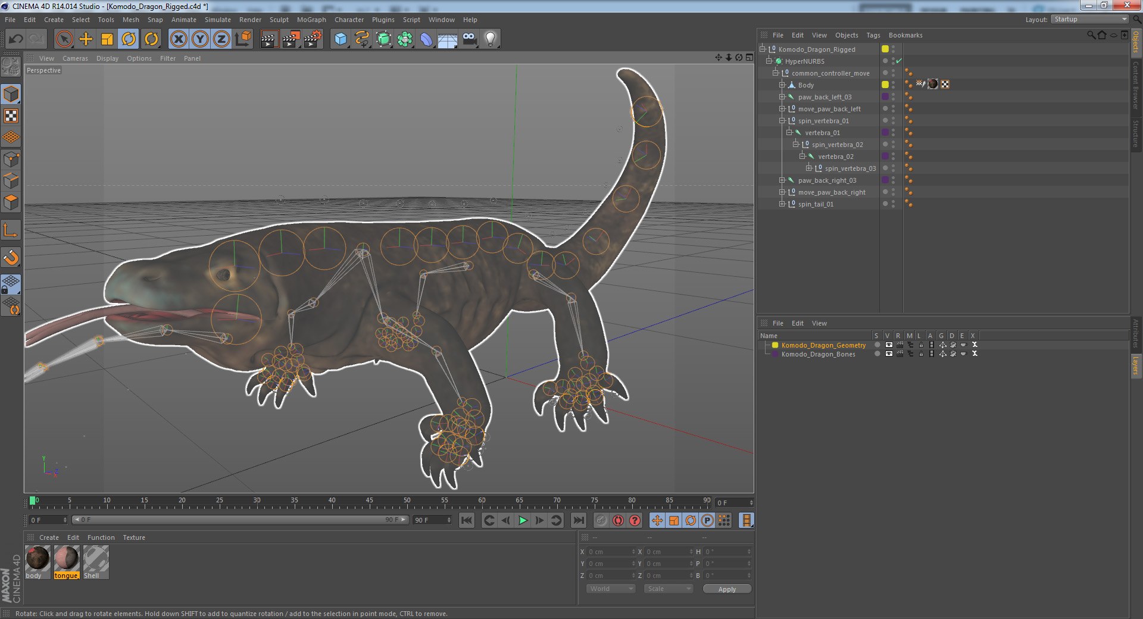Viewport: 1143px width, 619px height.
Task: Toggle view eye for Komodo_Dragon_Geometry layer
Action: click(x=889, y=345)
